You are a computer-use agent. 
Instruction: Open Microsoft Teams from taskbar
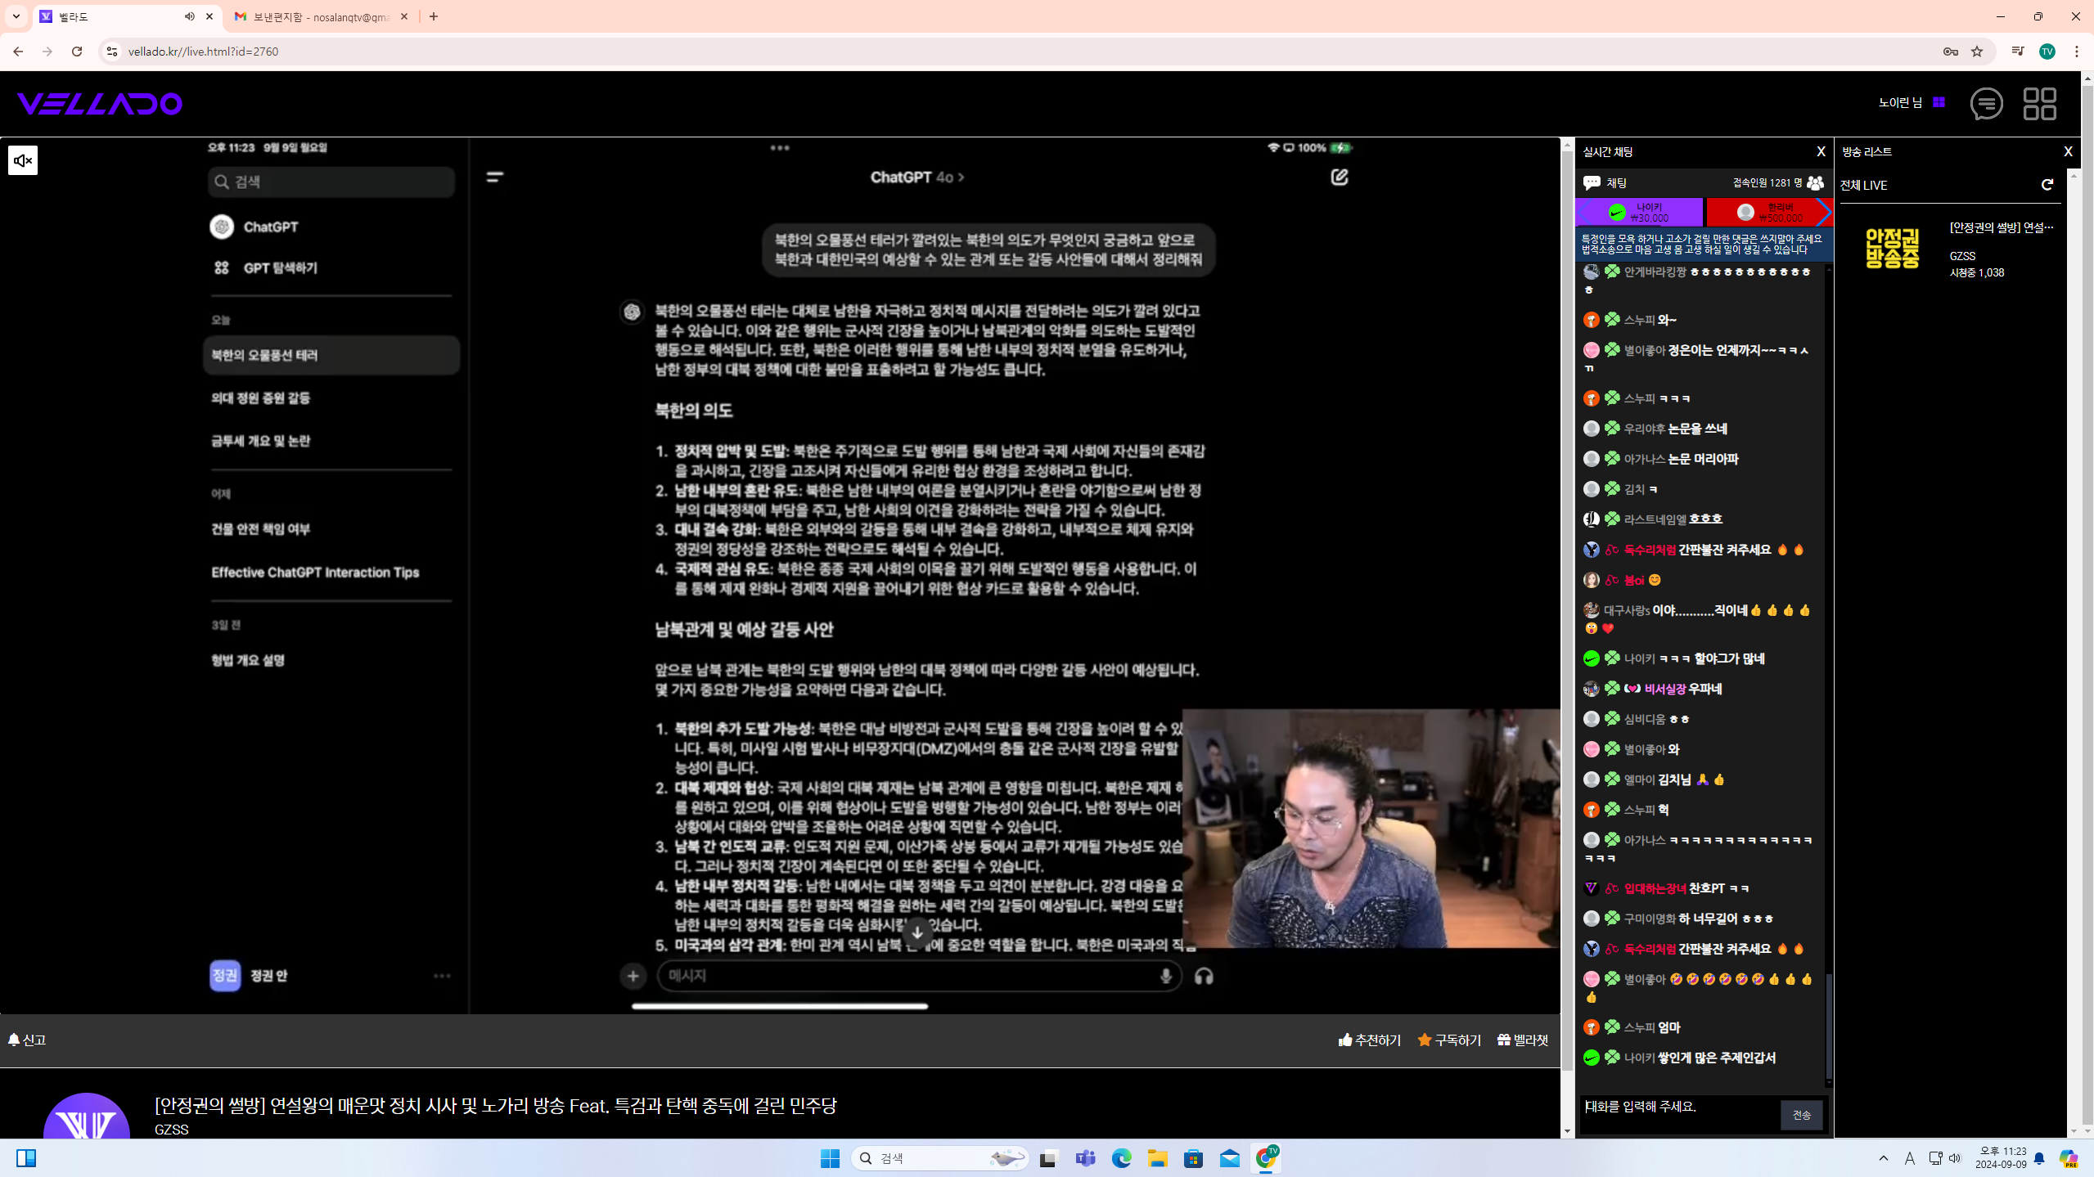[1085, 1158]
